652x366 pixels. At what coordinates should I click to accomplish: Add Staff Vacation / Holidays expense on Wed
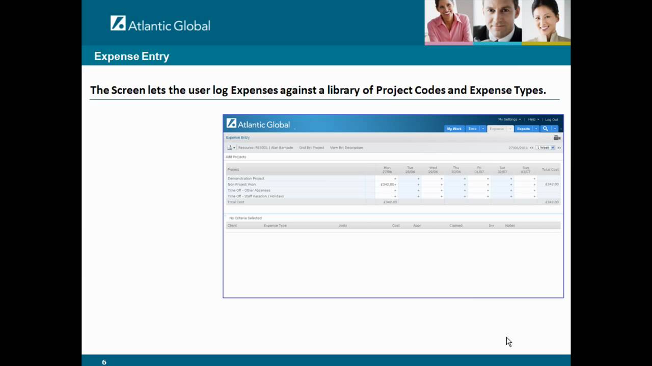click(441, 196)
